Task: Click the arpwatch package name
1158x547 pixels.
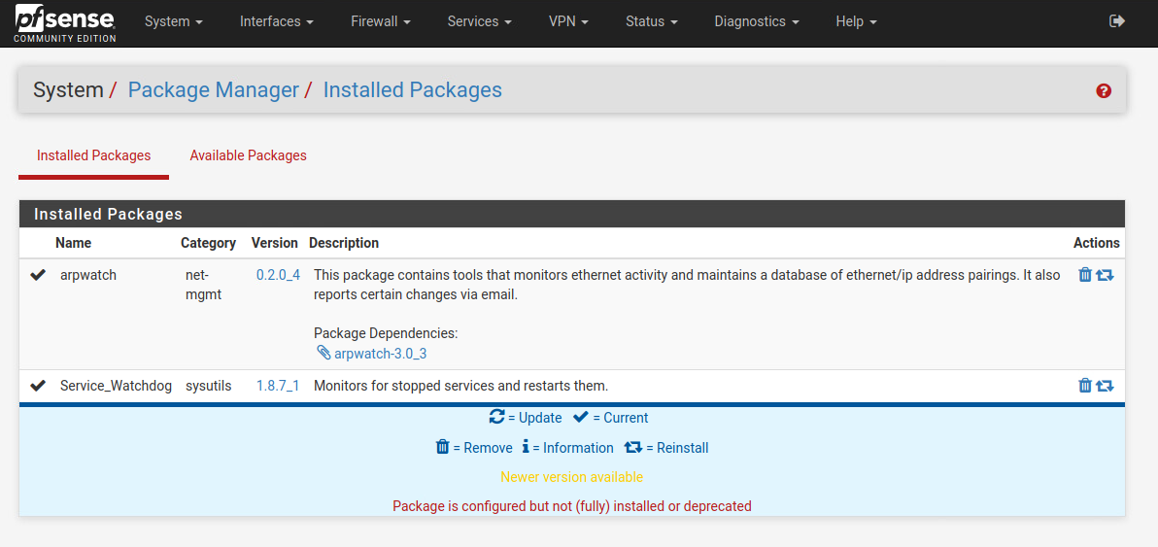Action: 88,275
